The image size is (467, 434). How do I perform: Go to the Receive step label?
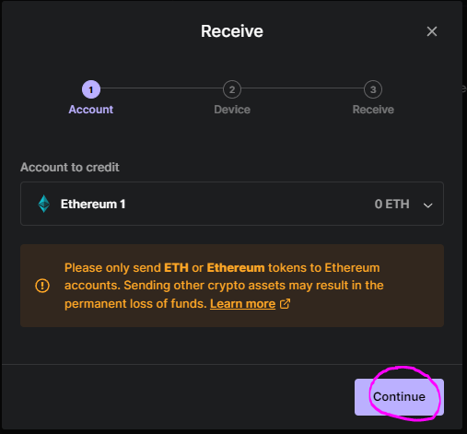[x=373, y=110]
